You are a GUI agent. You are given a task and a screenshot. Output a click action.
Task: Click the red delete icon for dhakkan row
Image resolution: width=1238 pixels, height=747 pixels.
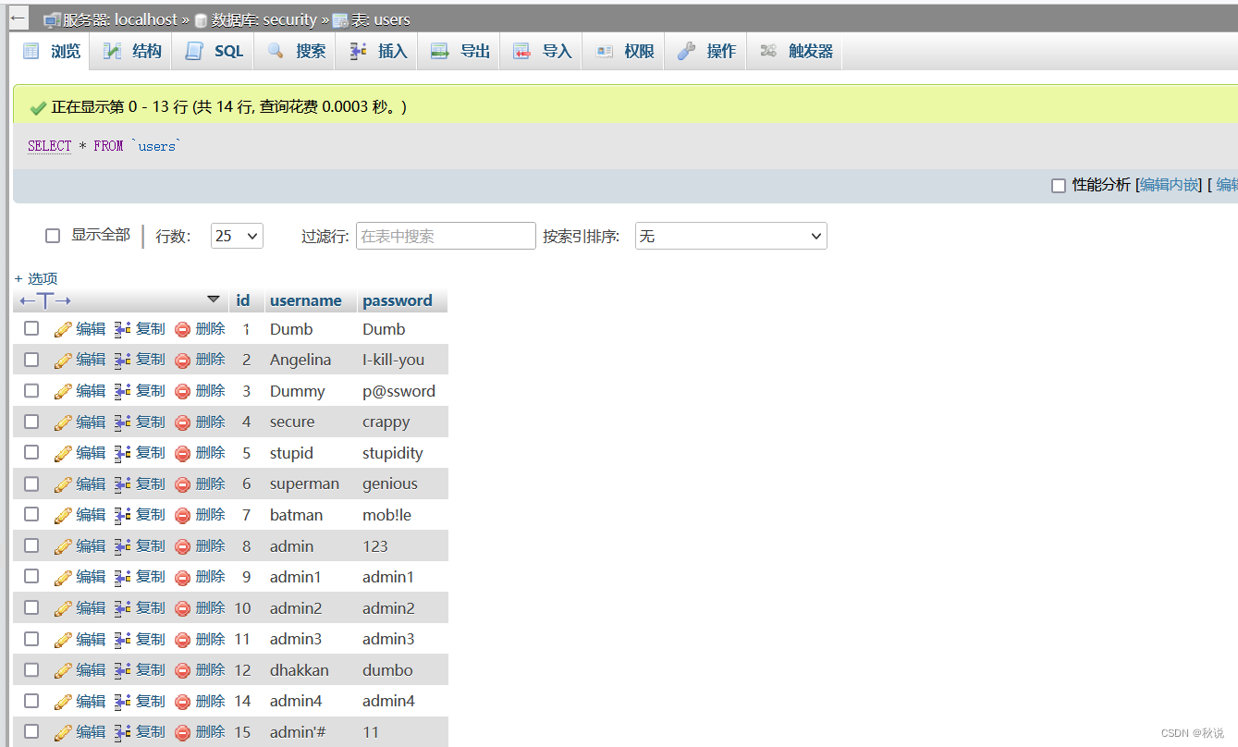click(183, 670)
